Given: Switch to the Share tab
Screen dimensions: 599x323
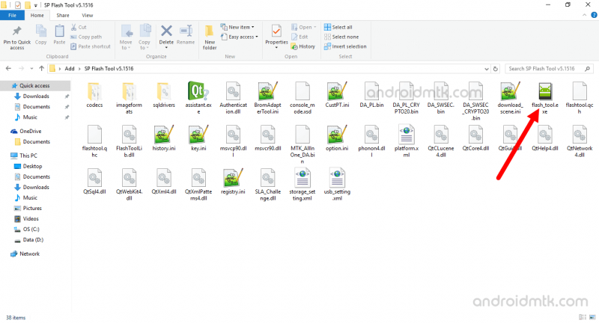Looking at the screenshot, I should pos(63,15).
